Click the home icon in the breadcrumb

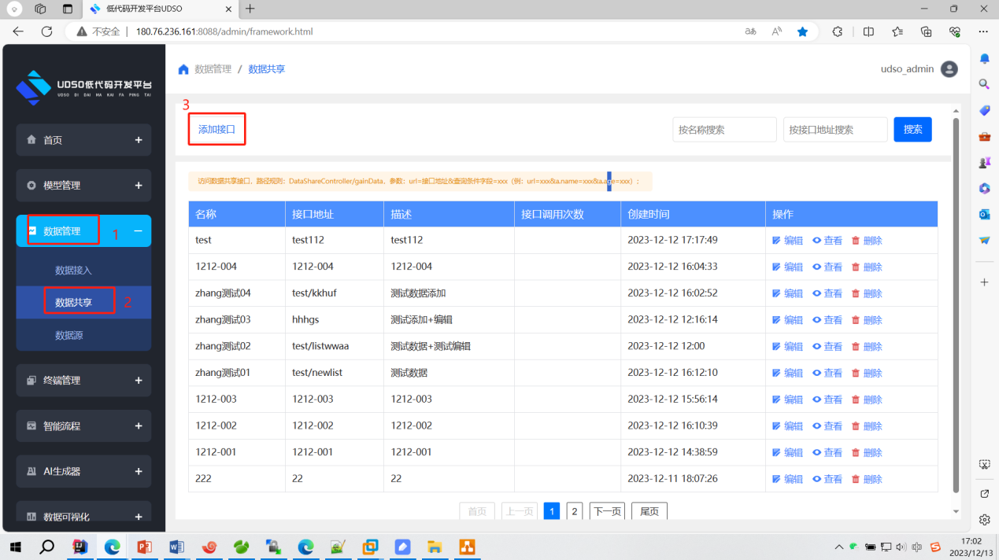tap(183, 69)
